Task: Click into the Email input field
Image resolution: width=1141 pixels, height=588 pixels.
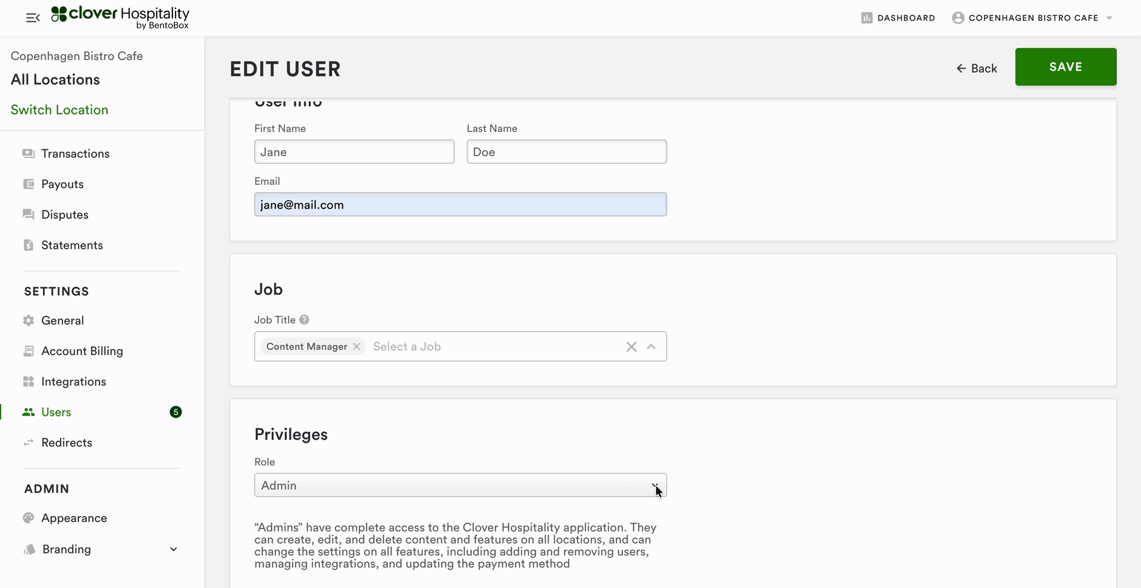Action: (x=460, y=205)
